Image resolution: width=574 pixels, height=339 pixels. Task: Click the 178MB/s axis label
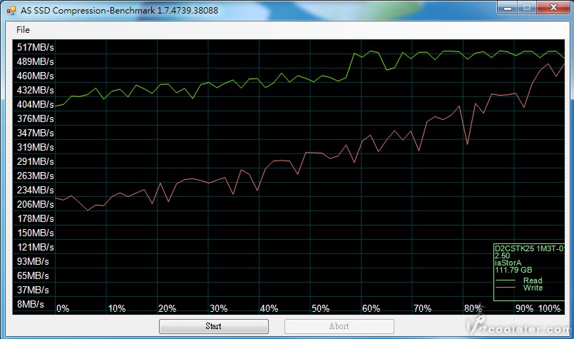(35, 219)
